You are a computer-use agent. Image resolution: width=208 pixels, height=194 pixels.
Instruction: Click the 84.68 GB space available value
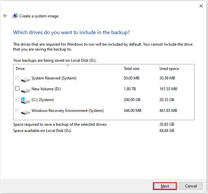tap(167, 131)
